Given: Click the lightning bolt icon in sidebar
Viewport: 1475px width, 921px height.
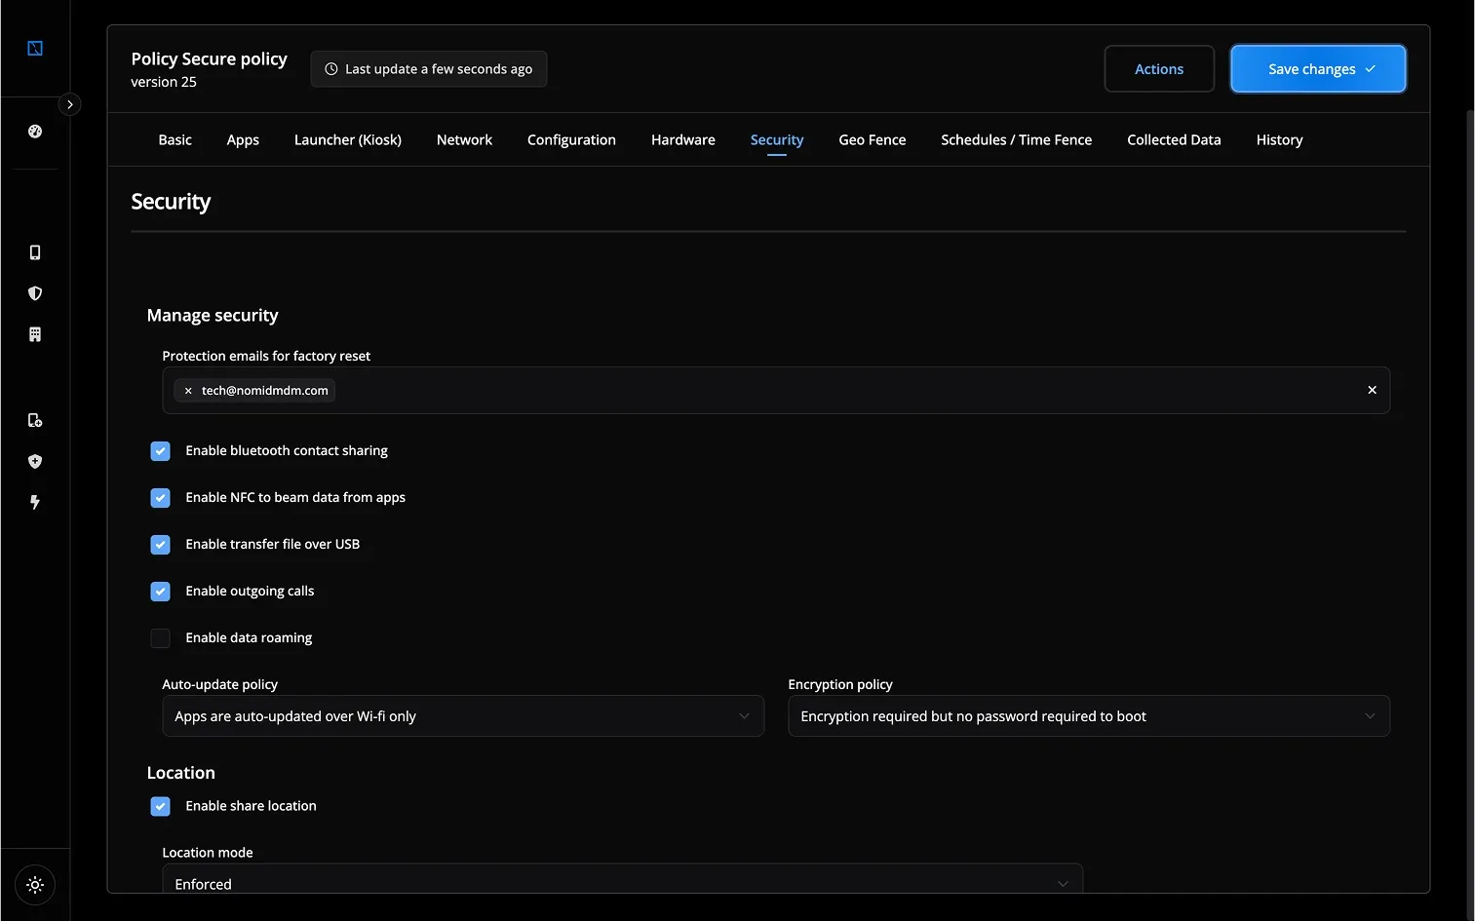Looking at the screenshot, I should 35,502.
